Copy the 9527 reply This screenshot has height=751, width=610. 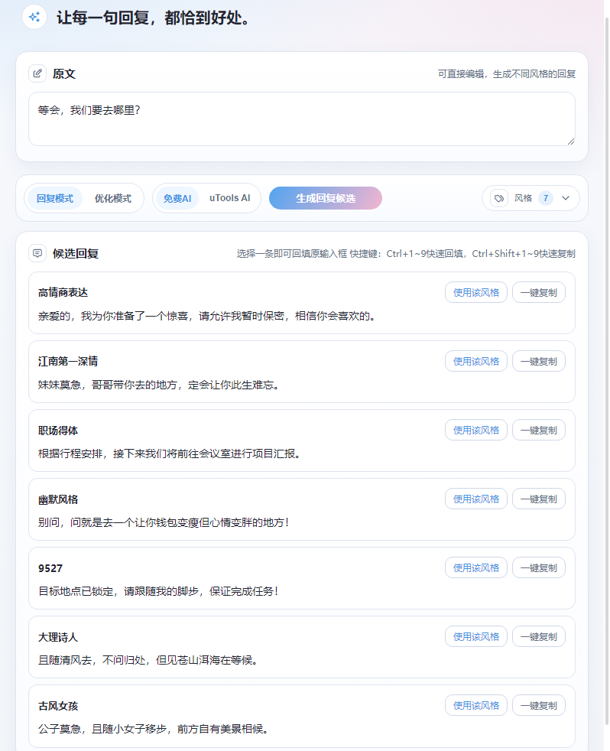point(538,567)
